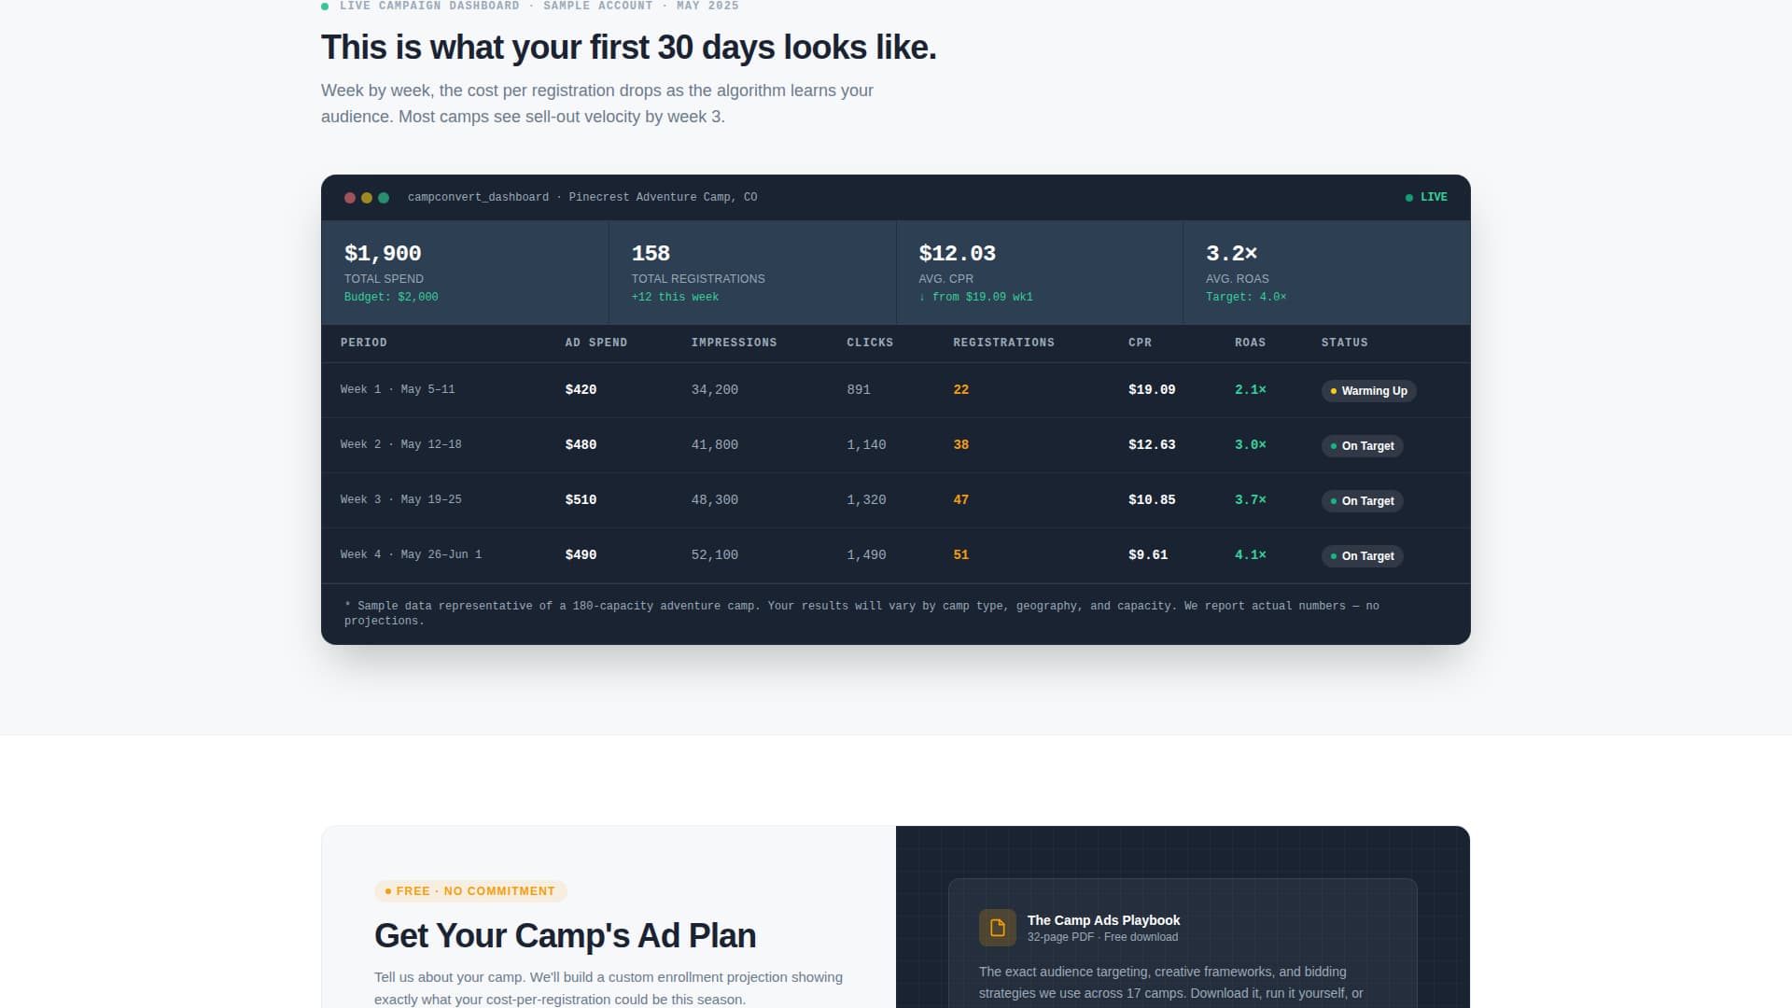1792x1008 pixels.
Task: Click the Week 3 On Target badge
Action: 1362,501
